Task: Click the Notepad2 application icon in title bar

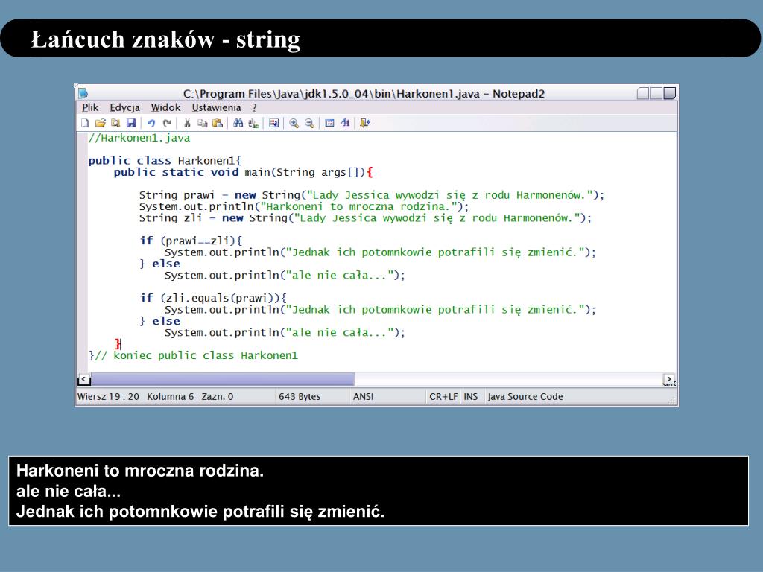Action: [x=83, y=93]
